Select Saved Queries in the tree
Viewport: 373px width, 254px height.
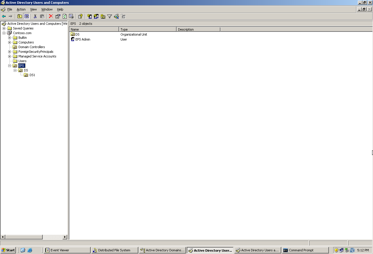coord(23,28)
